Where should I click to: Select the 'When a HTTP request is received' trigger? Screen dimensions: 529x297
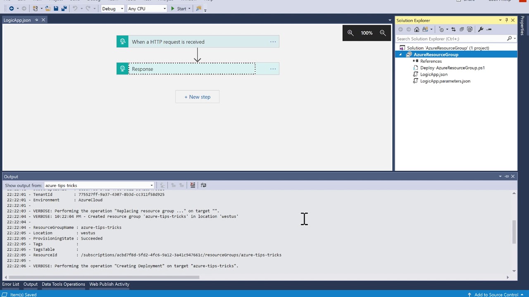pyautogui.click(x=198, y=42)
